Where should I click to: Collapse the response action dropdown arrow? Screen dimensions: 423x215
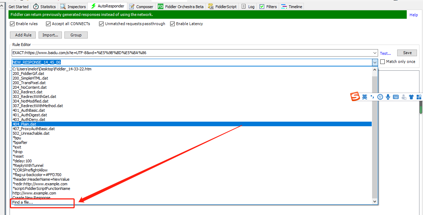coord(375,62)
